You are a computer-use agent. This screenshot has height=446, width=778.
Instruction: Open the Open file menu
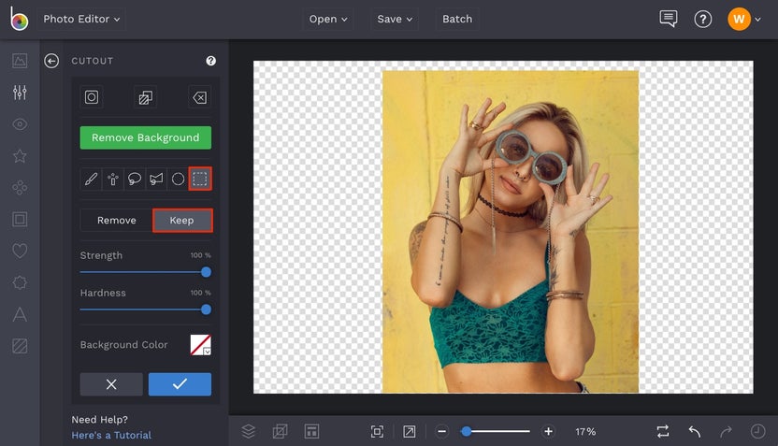pos(328,19)
